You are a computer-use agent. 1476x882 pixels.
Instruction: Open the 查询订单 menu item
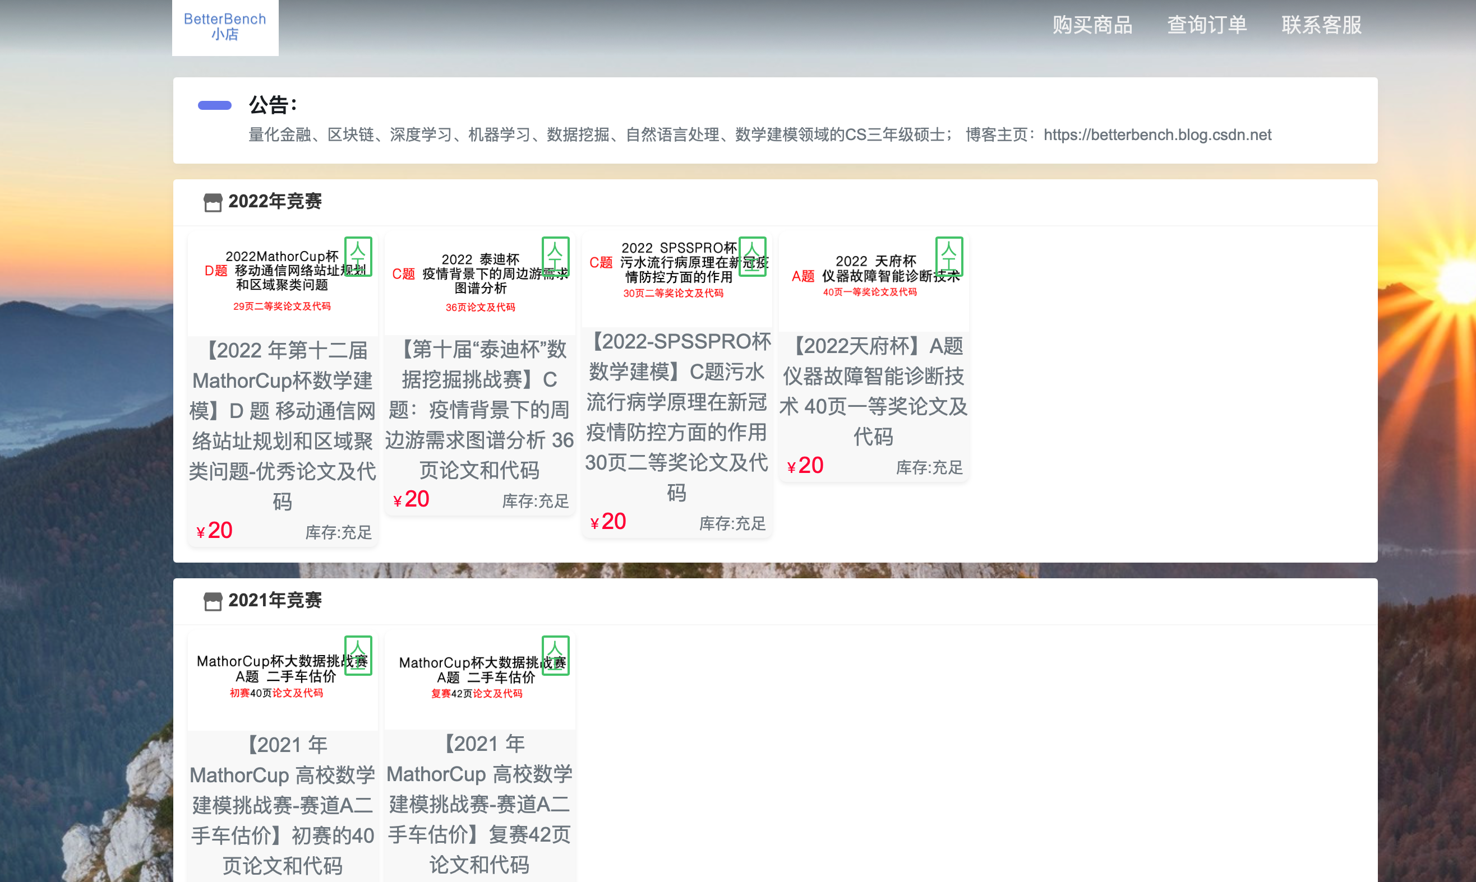pyautogui.click(x=1207, y=25)
